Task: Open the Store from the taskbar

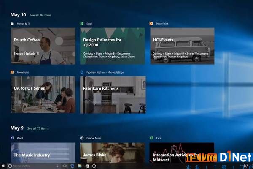Action: coord(87,166)
